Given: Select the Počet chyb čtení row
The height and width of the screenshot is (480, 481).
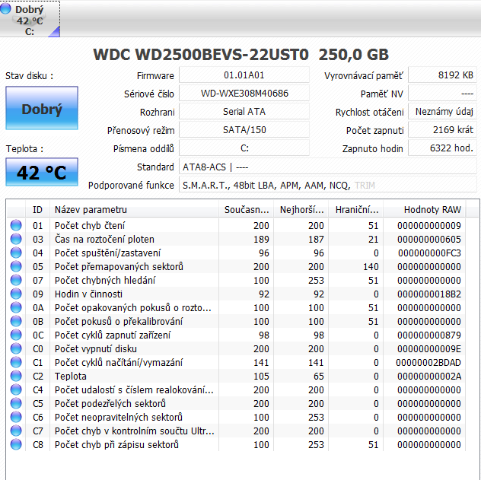Looking at the screenshot, I should (x=236, y=225).
